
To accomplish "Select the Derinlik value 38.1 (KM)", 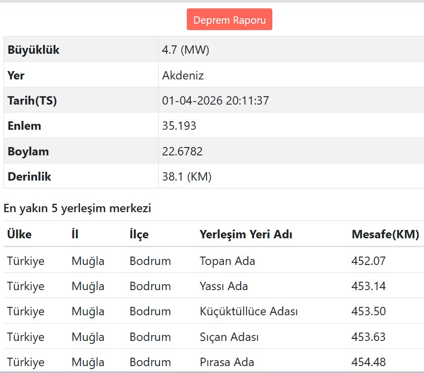I will pyautogui.click(x=187, y=177).
